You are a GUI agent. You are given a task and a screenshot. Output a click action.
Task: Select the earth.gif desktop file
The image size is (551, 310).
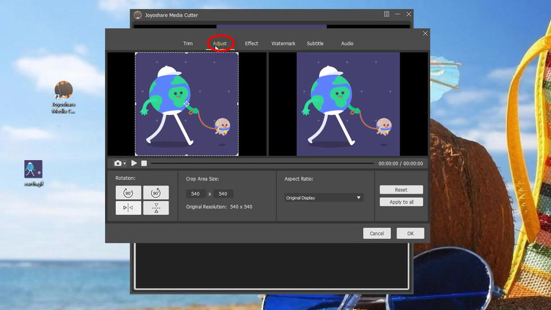[33, 173]
